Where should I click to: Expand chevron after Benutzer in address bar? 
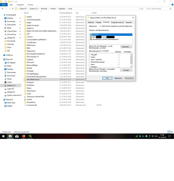(x=49, y=9)
